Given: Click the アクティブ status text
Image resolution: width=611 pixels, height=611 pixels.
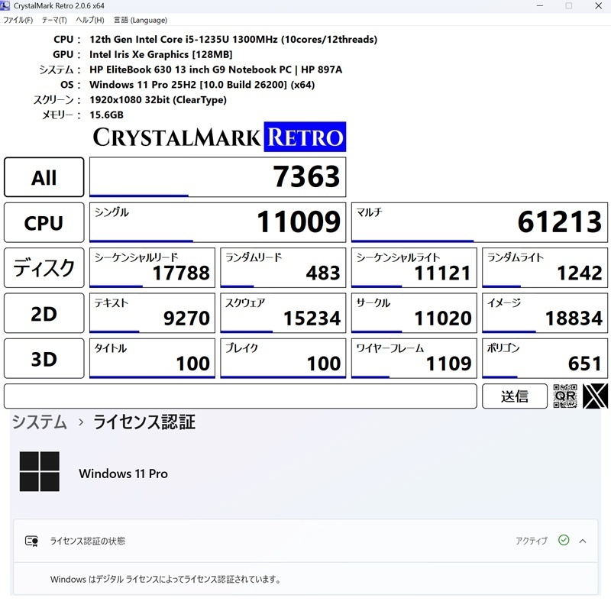Looking at the screenshot, I should coord(532,541).
